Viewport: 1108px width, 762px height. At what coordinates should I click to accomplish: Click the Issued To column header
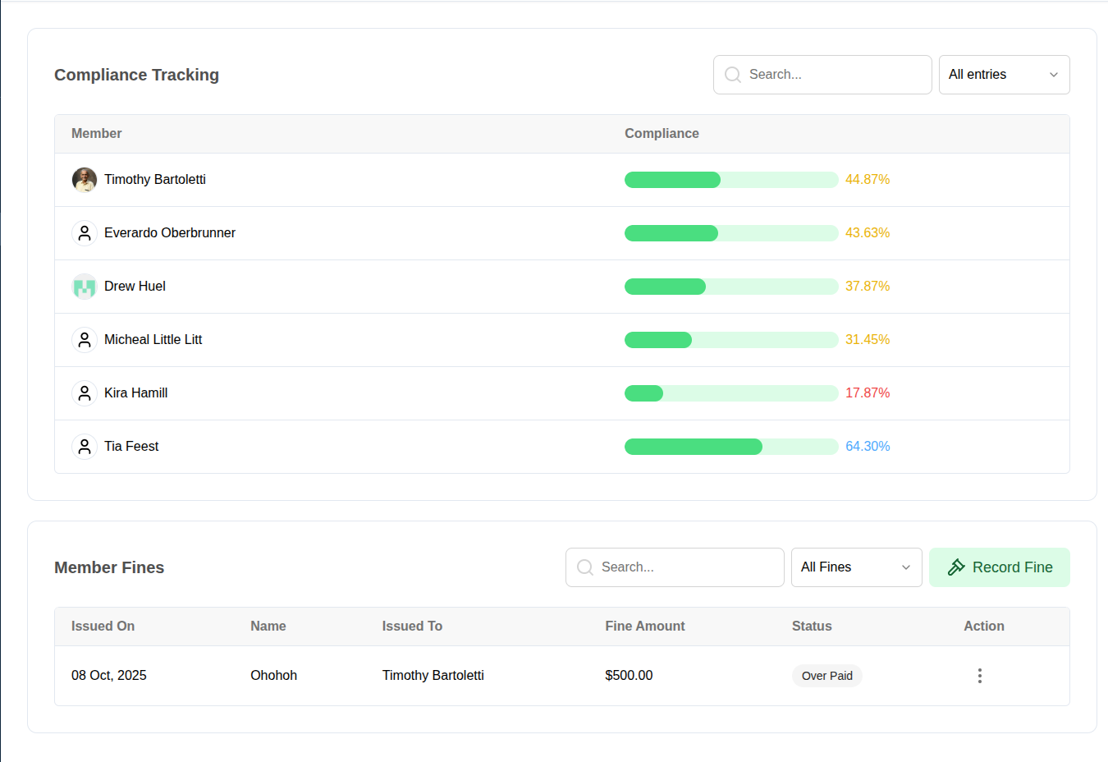[x=412, y=626]
